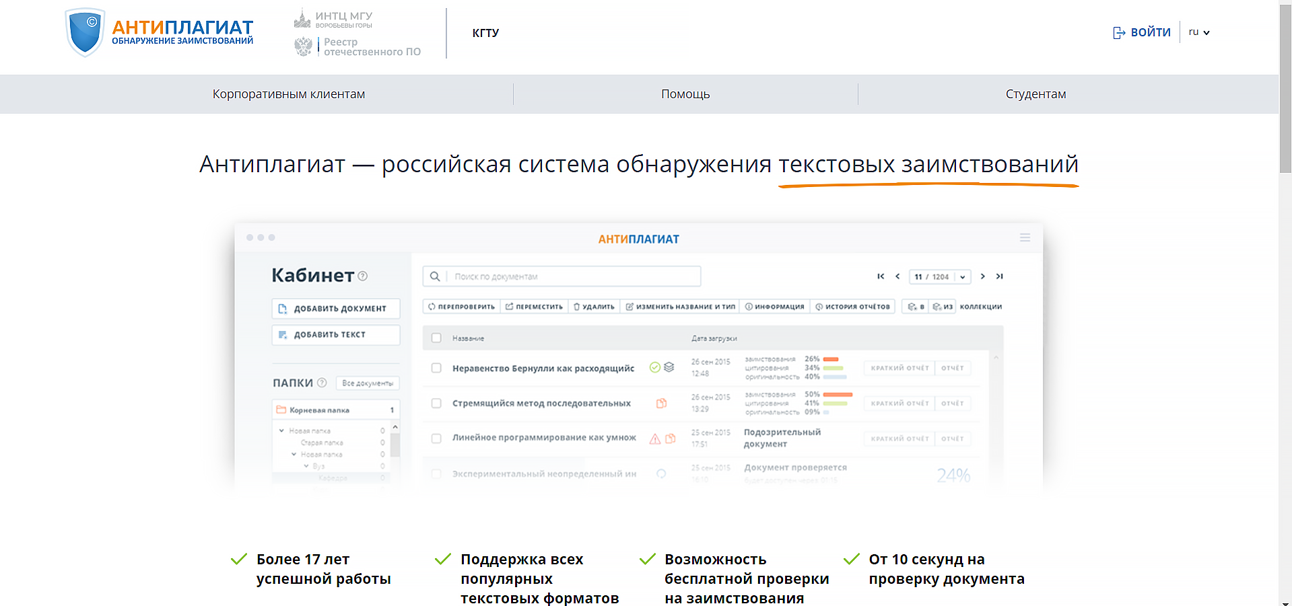
Task: Click Возможность бесплатной проверки на заимствования text
Action: click(747, 578)
